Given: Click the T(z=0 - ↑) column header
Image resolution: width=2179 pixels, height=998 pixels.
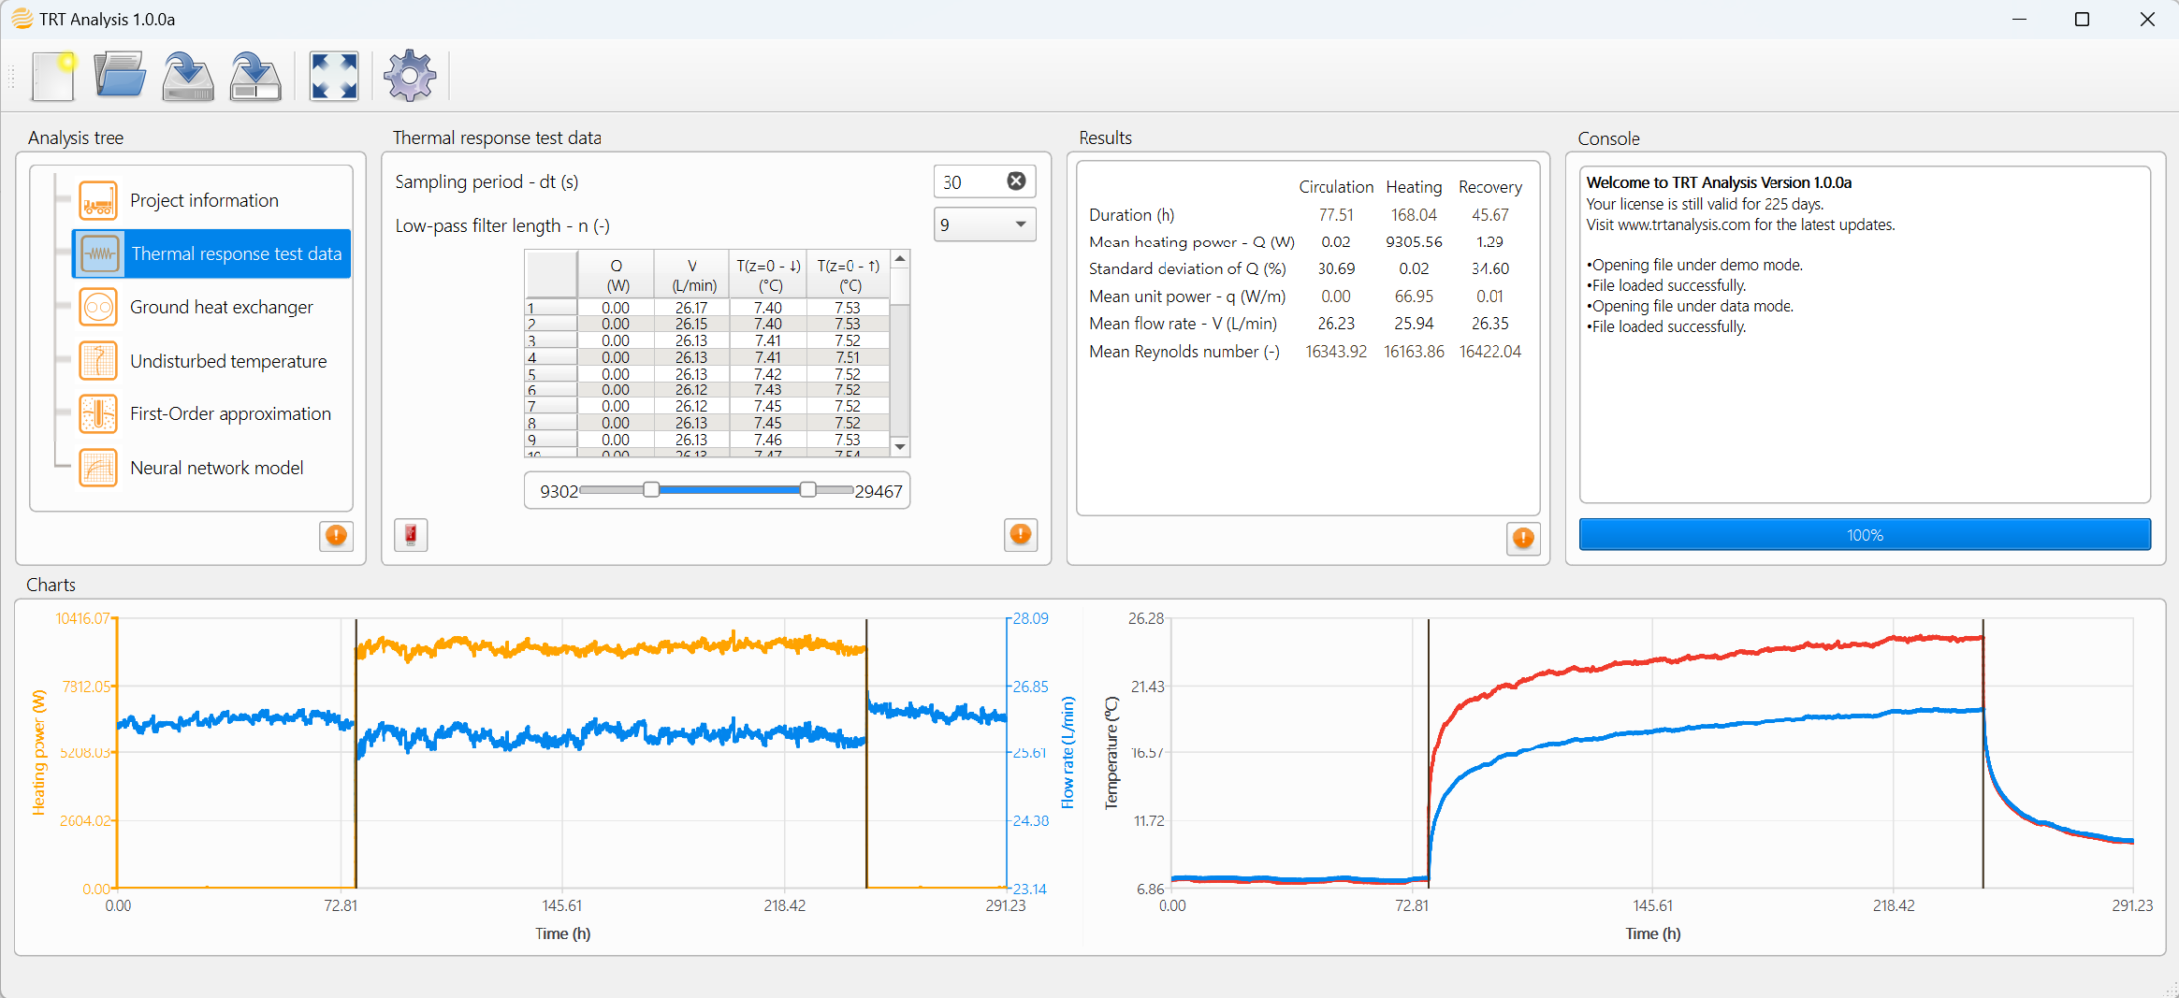Looking at the screenshot, I should click(x=850, y=275).
